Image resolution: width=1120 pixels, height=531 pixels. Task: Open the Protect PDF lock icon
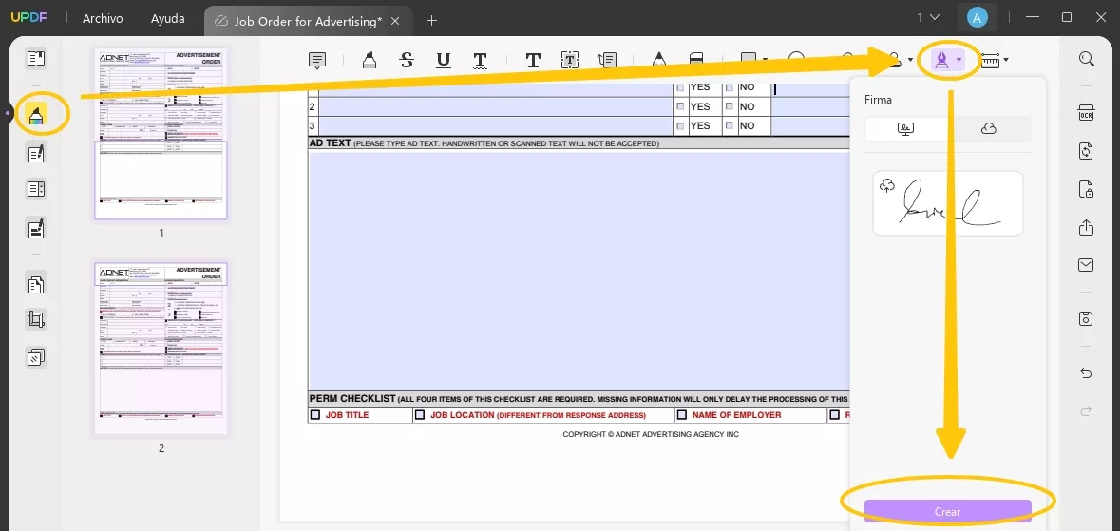coord(1087,189)
